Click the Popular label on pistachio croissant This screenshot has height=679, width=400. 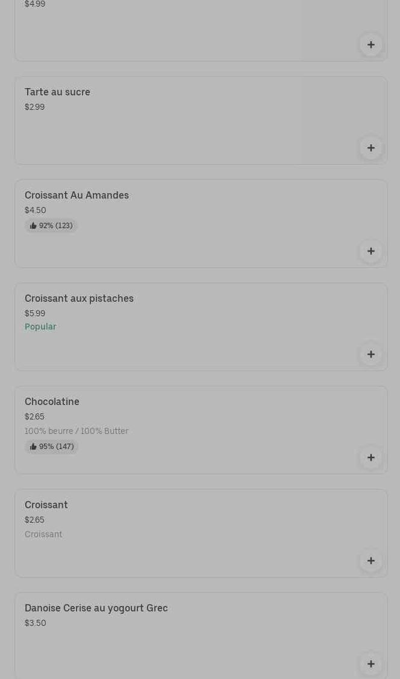[x=40, y=327]
